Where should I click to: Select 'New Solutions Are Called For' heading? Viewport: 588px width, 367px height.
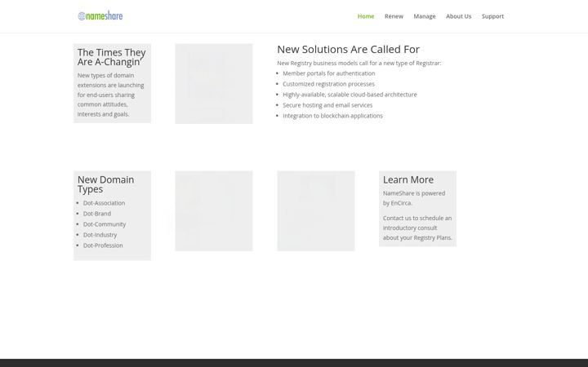click(349, 49)
